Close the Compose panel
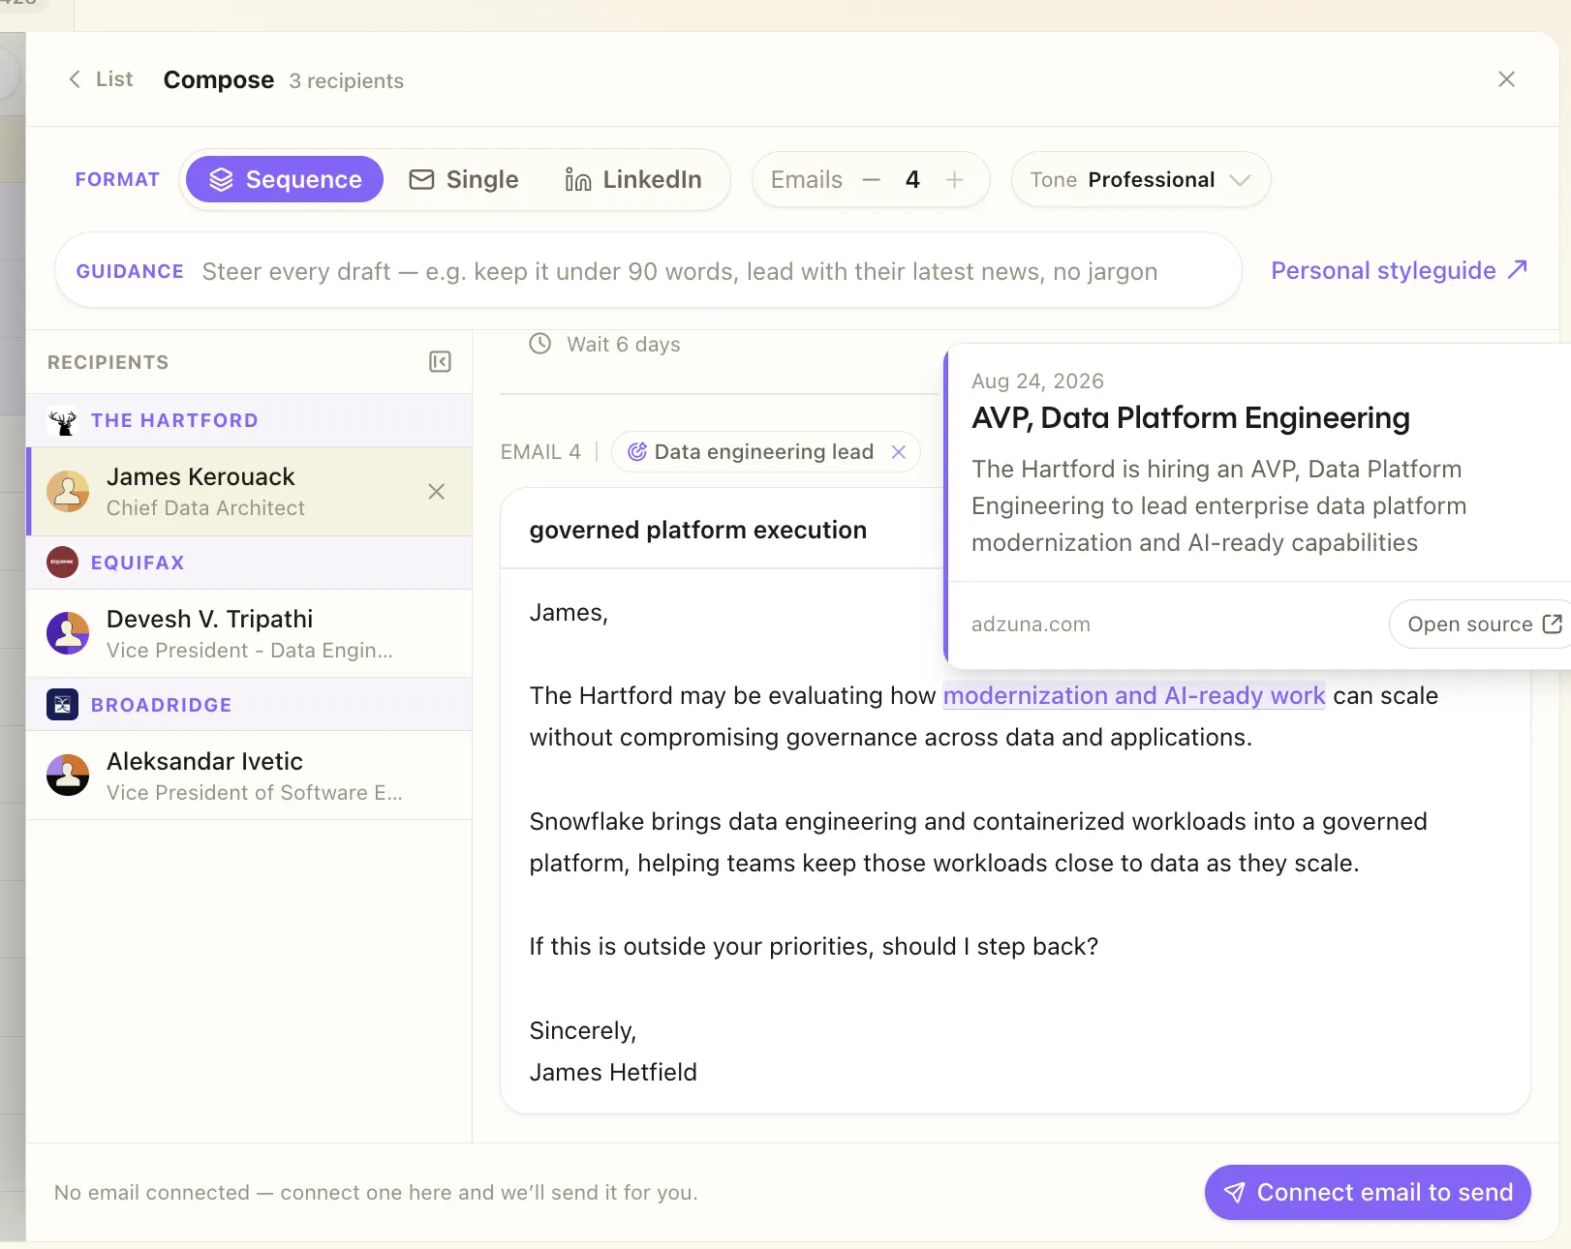 [x=1506, y=79]
